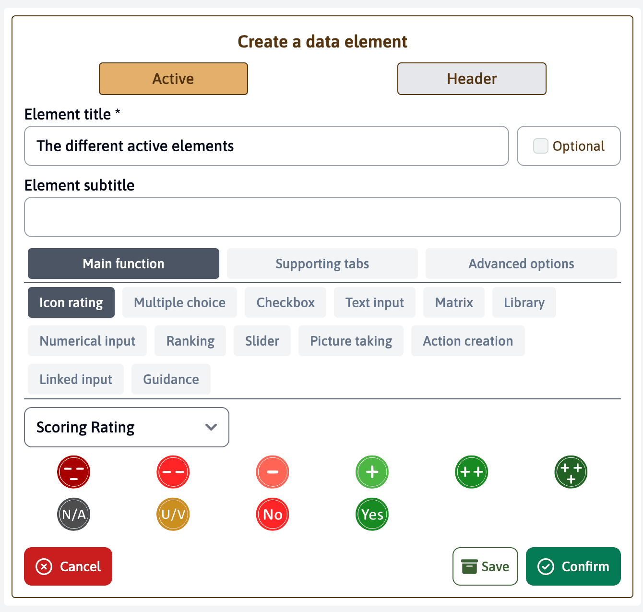Switch element type to Header
The image size is (643, 612).
tap(472, 79)
